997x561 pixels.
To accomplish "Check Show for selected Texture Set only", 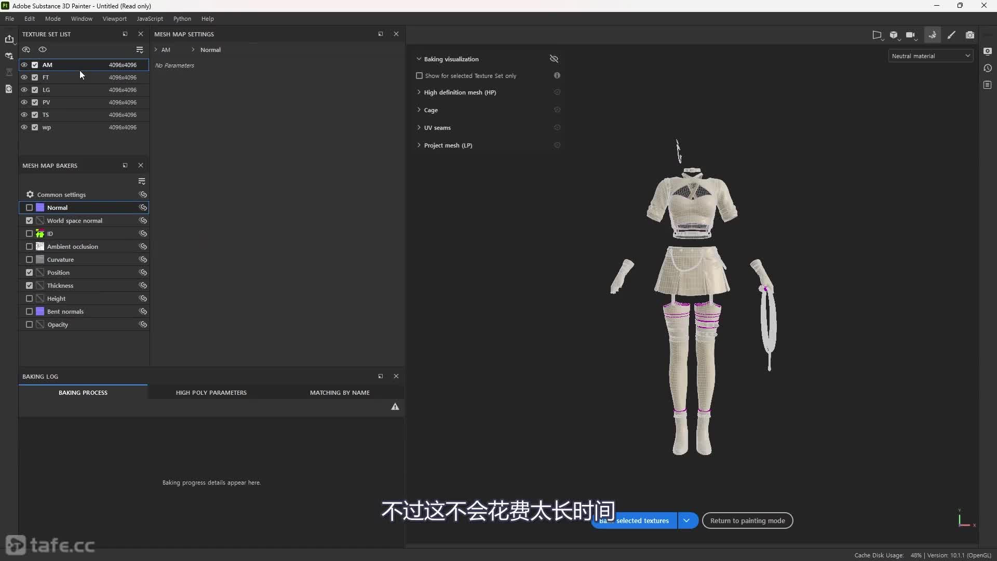I will [x=420, y=76].
